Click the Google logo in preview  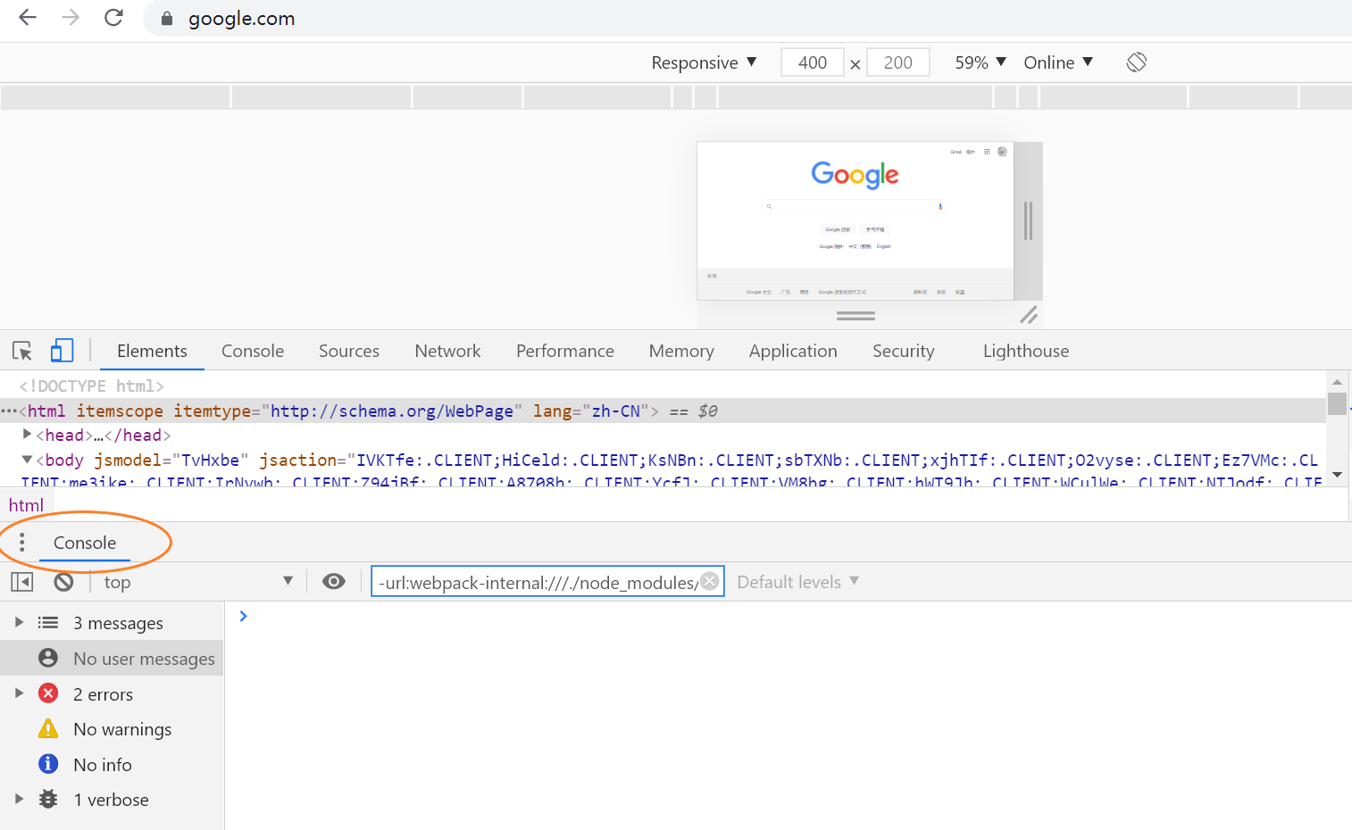click(855, 175)
